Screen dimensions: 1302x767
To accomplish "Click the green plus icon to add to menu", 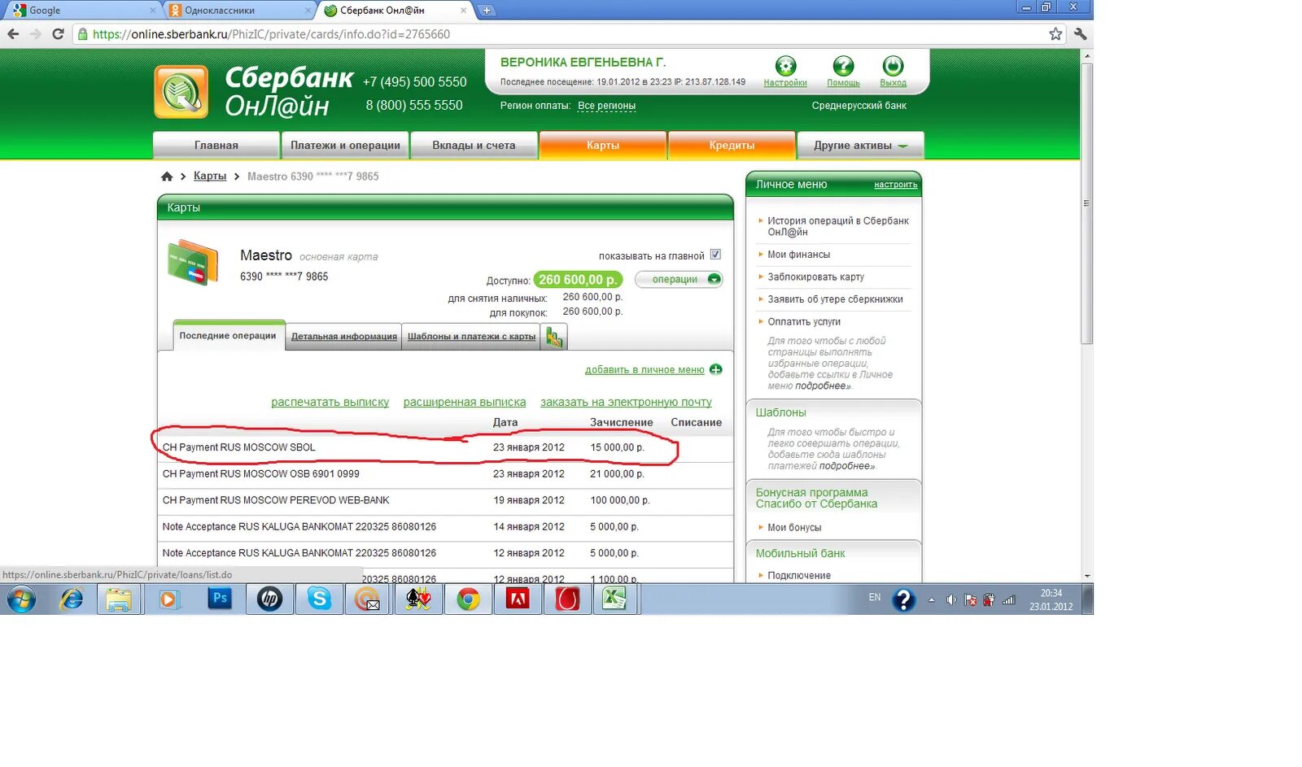I will pyautogui.click(x=715, y=369).
